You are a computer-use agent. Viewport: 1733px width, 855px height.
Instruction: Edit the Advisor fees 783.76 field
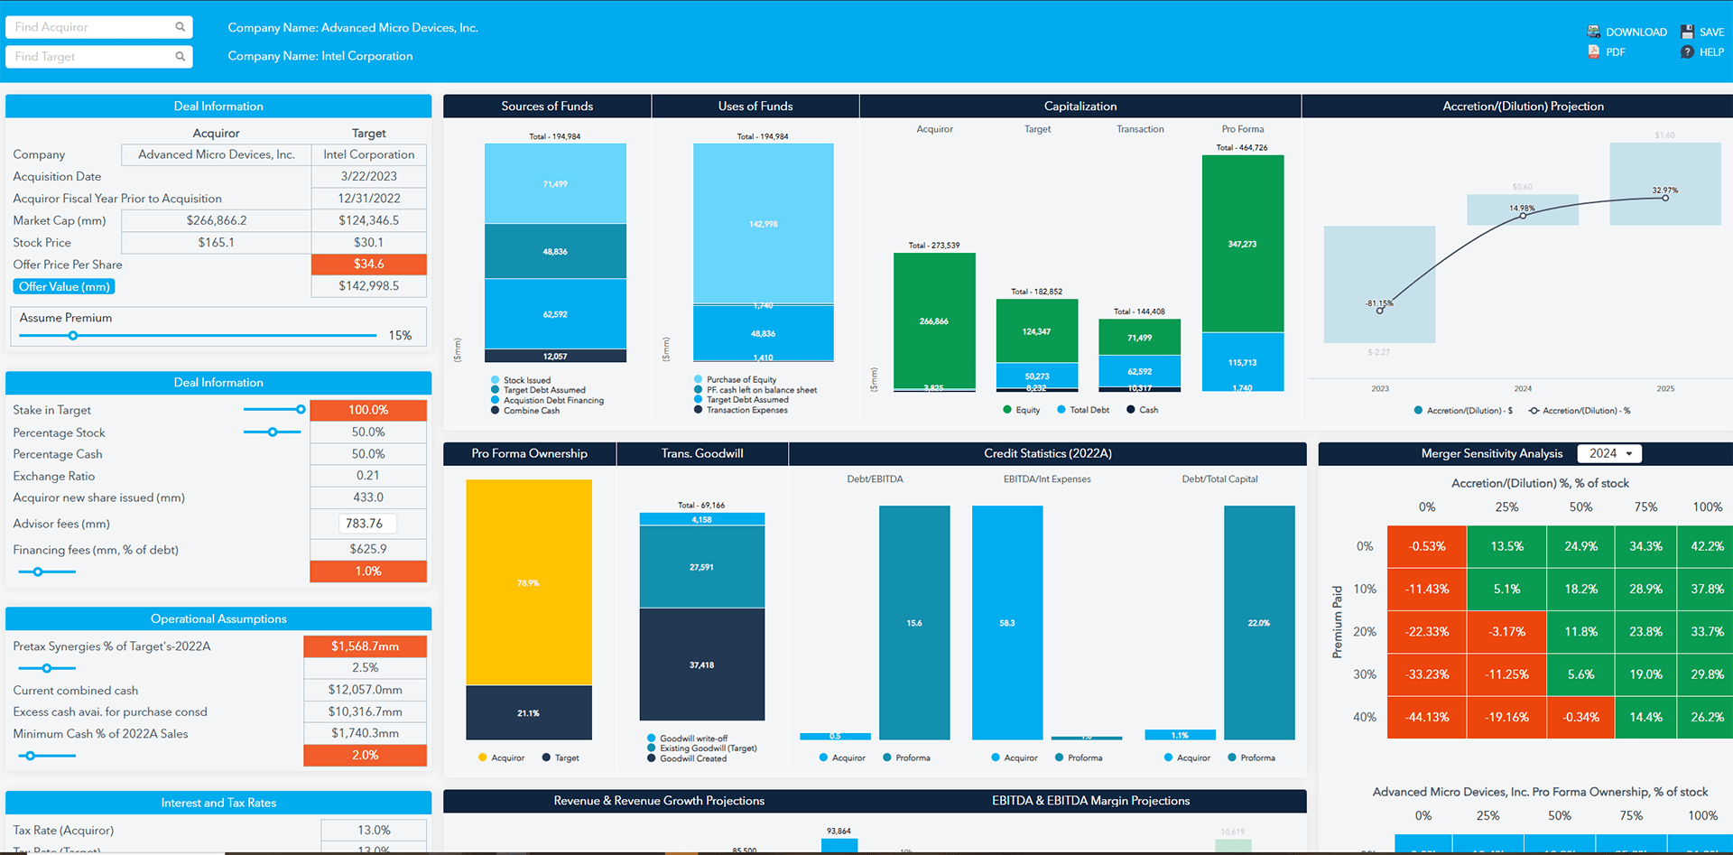(x=367, y=524)
